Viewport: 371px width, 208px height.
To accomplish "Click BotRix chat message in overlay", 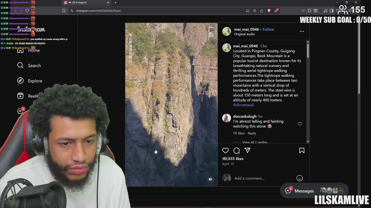I will [26, 43].
